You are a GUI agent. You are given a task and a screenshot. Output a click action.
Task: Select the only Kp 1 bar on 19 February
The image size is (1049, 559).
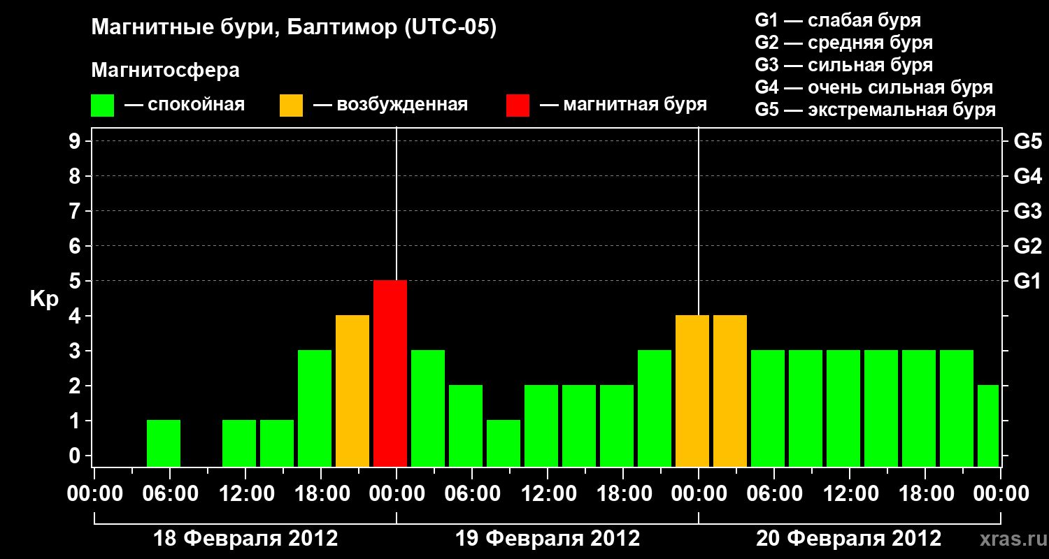point(504,443)
